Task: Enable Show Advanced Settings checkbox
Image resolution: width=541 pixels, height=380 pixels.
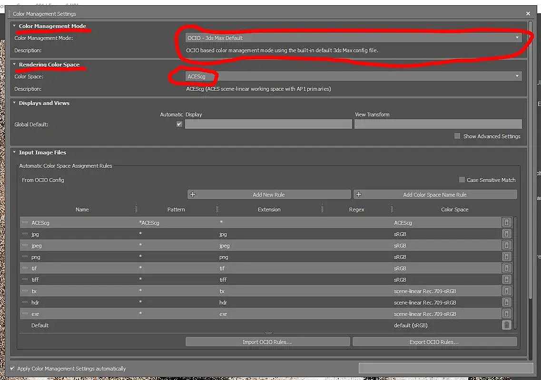Action: tap(457, 136)
